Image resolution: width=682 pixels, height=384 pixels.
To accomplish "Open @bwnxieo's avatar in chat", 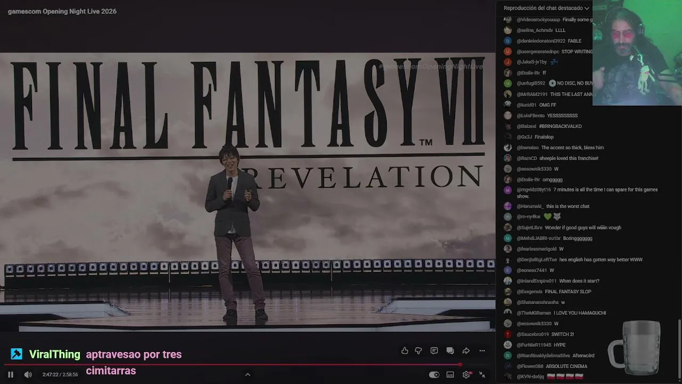I will (x=508, y=148).
